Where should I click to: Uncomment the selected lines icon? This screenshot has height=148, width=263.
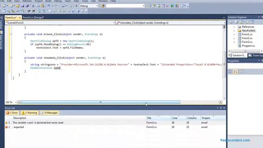[x=44, y=11]
